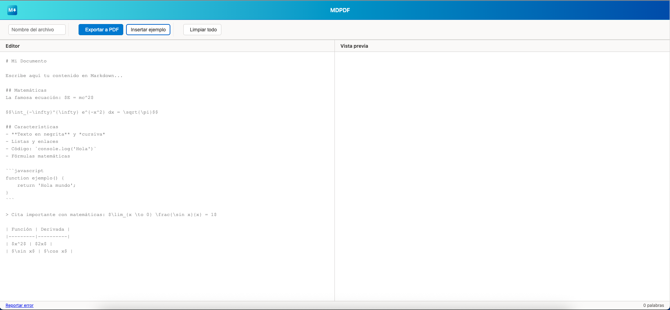This screenshot has width=670, height=310.
Task: Click the MDPDF markdown logo icon
Action: [12, 10]
